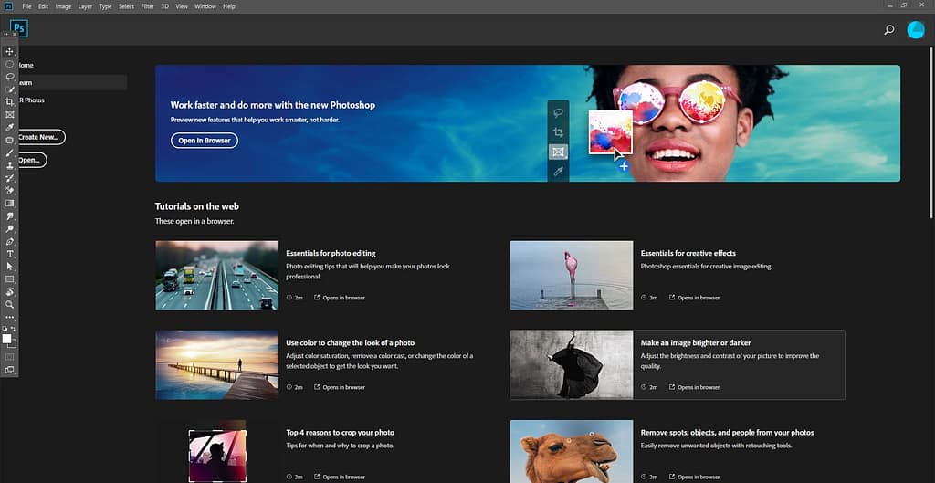Select the Horizontal Type tool
The width and height of the screenshot is (935, 483).
(x=9, y=254)
